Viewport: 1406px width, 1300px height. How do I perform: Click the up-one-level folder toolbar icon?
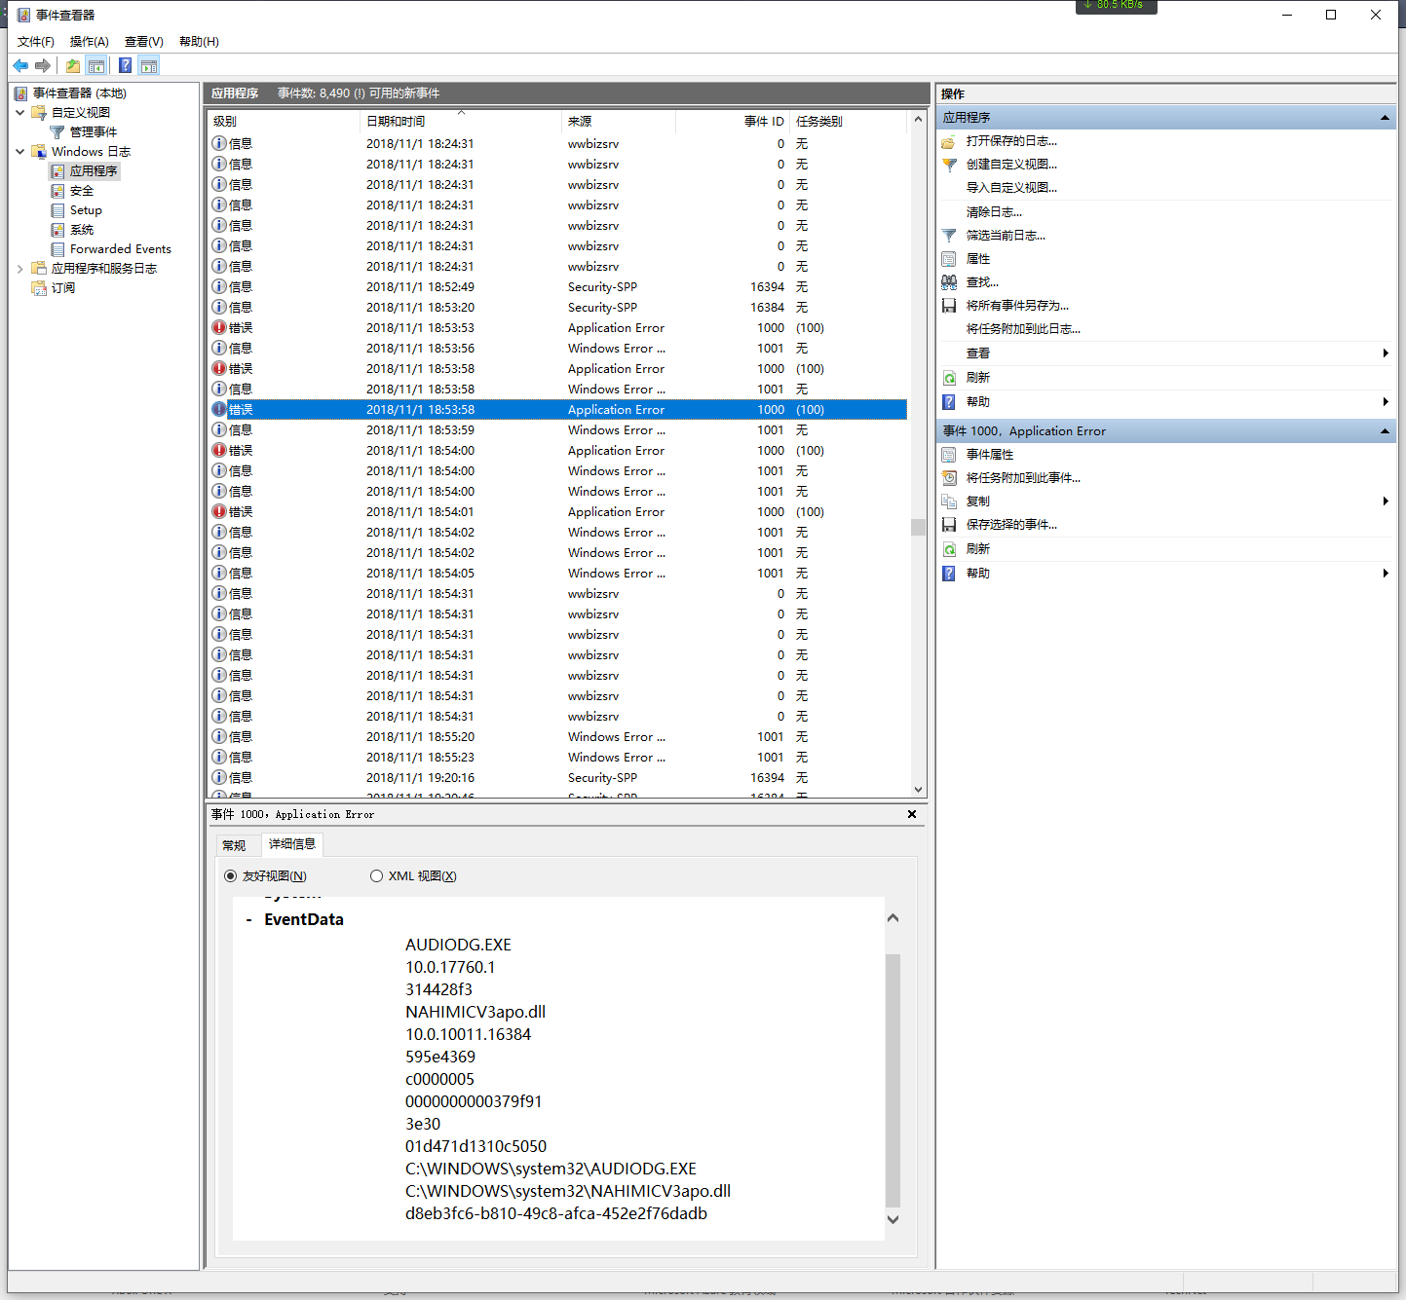73,65
